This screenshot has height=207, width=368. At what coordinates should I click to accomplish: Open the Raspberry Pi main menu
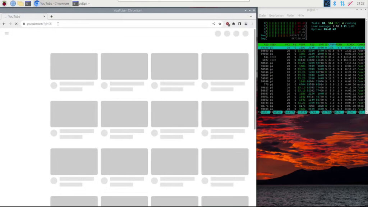coord(4,4)
